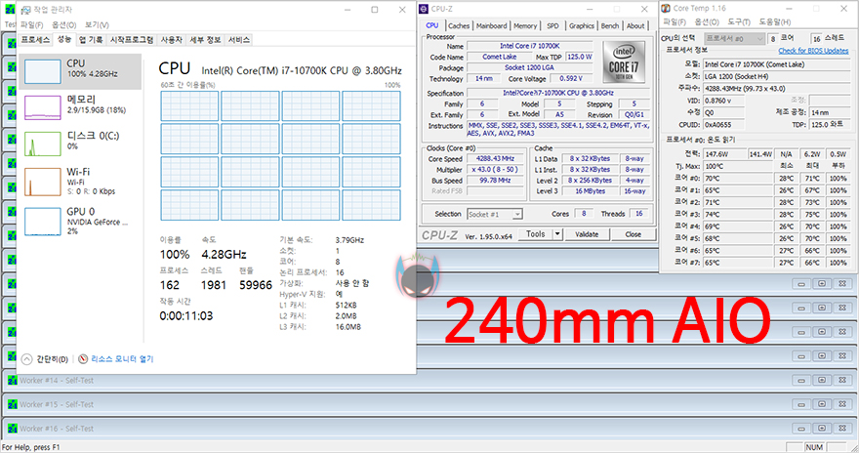This screenshot has height=453, width=859.
Task: Open the Mainboard tab in CPU-Z
Action: (491, 25)
